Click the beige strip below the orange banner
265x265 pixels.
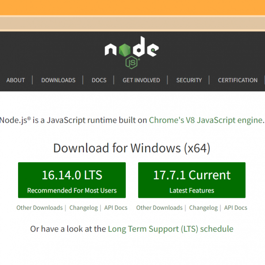tap(132, 23)
